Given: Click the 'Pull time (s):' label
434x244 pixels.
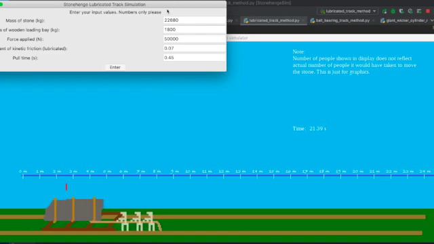Looking at the screenshot, I should pos(25,58).
